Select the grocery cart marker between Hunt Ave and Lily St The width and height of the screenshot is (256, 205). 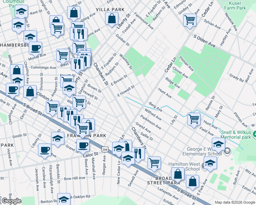point(194,119)
